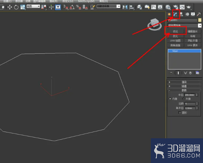
Task: Click the 挤出 (Extrude) modifier button
Action: [x=176, y=31]
